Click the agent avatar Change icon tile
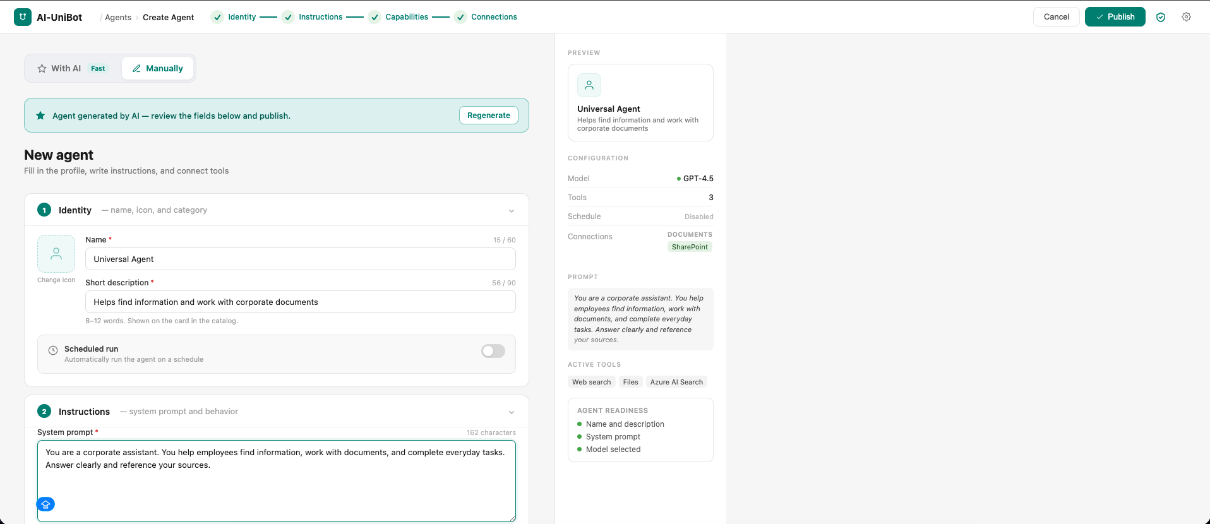Screen dimensions: 1210x524 [56, 254]
